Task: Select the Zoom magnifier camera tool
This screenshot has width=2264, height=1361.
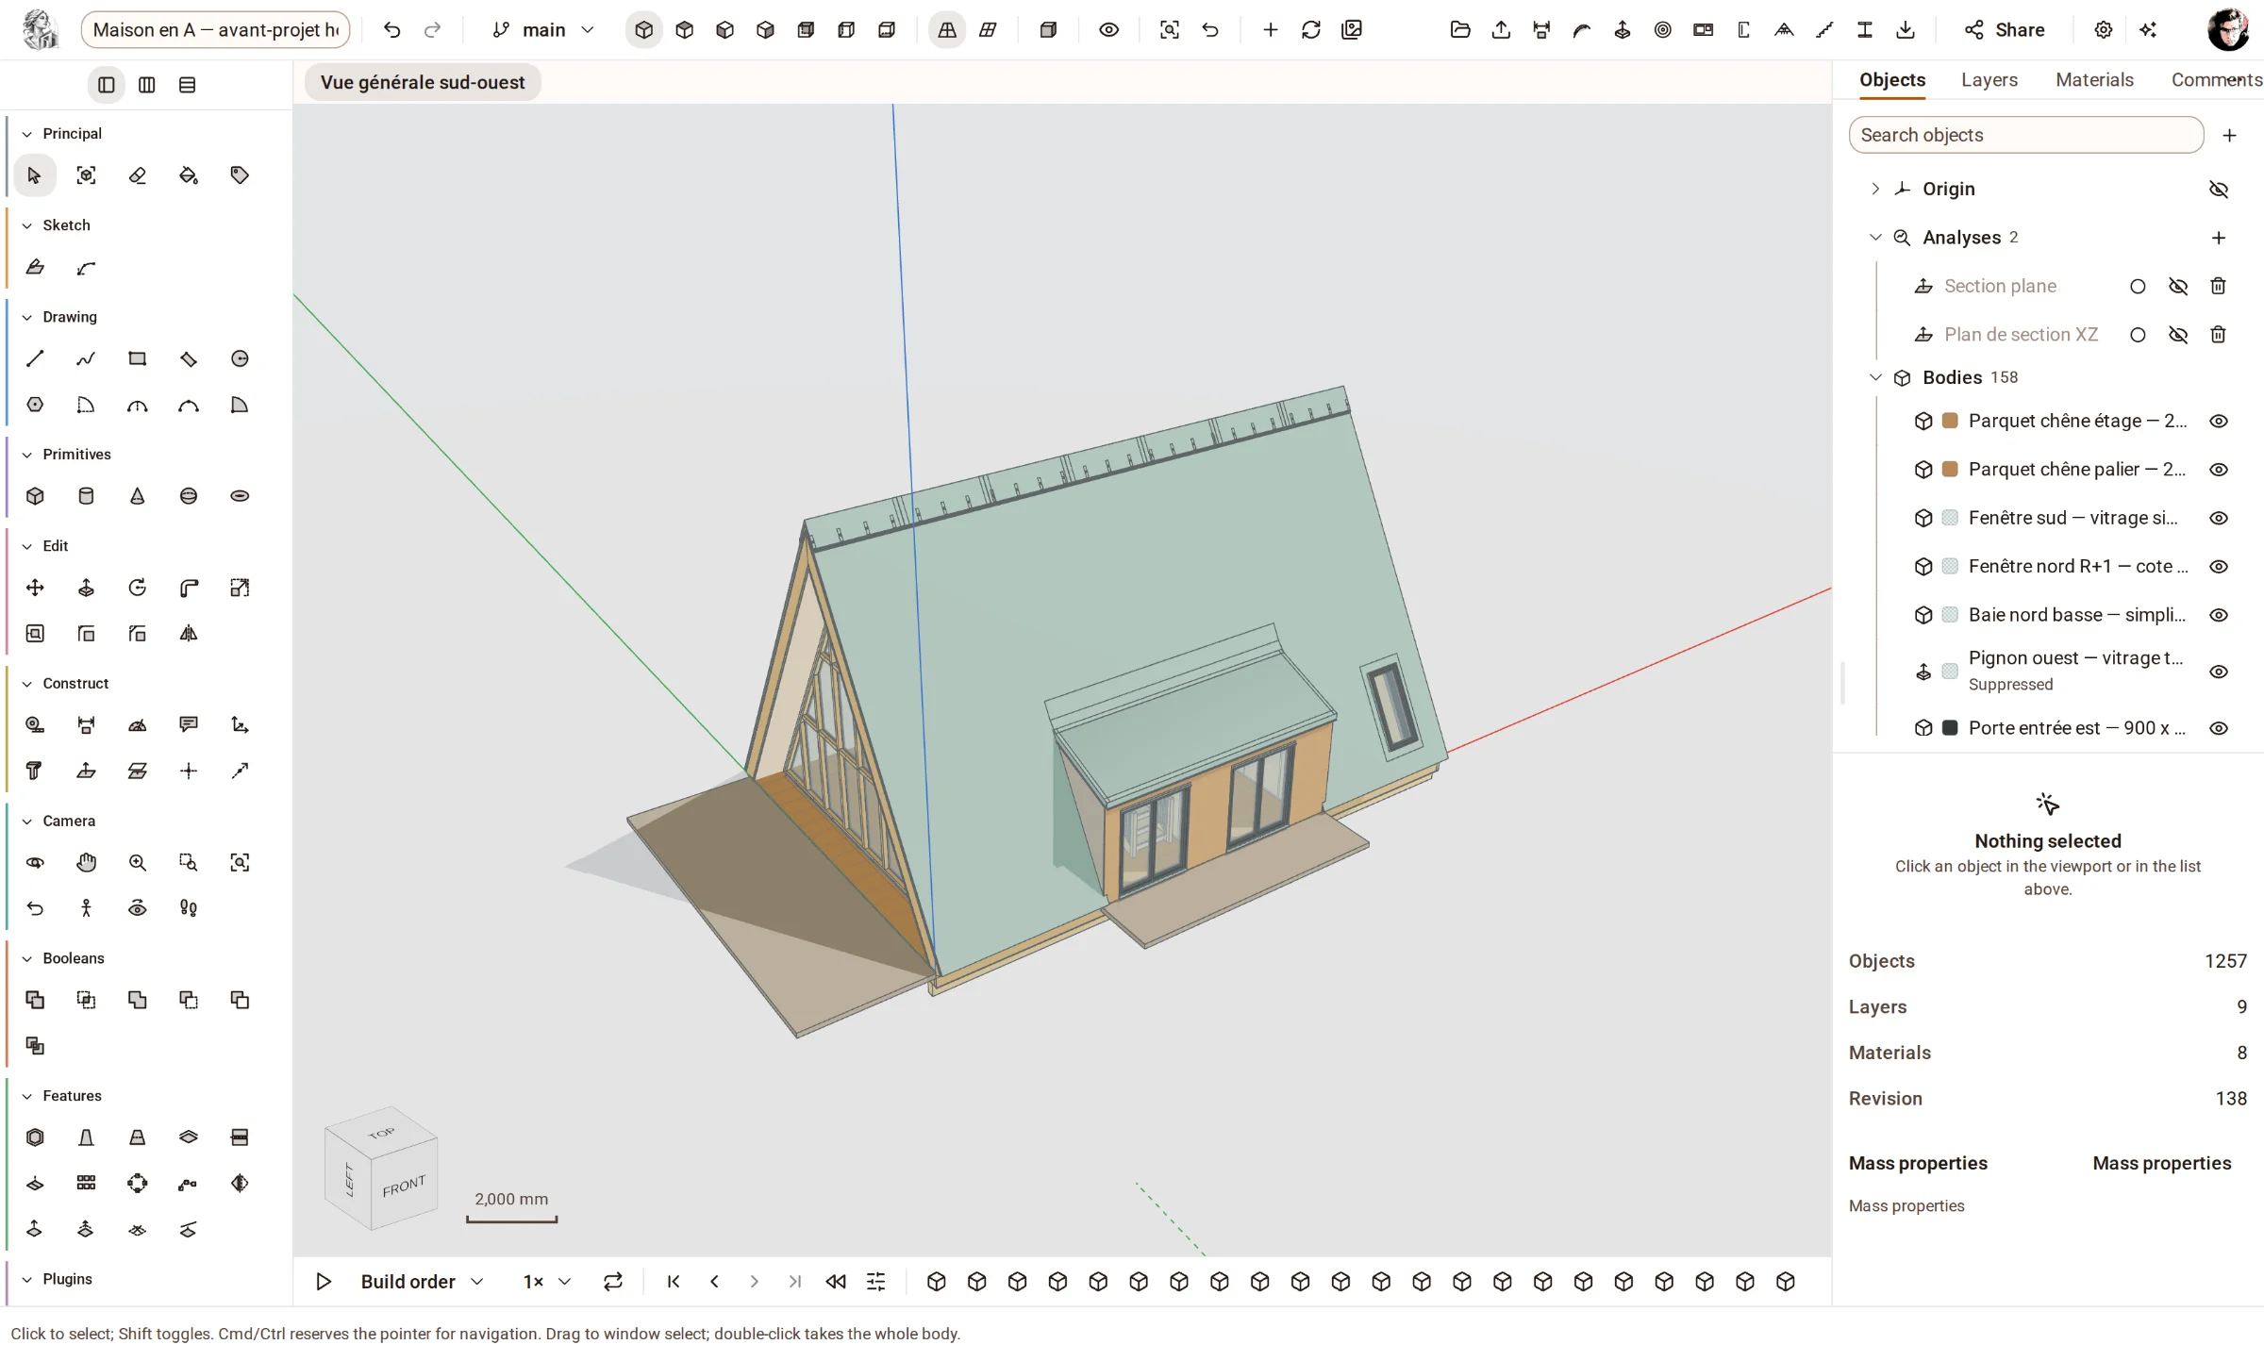Action: click(138, 862)
